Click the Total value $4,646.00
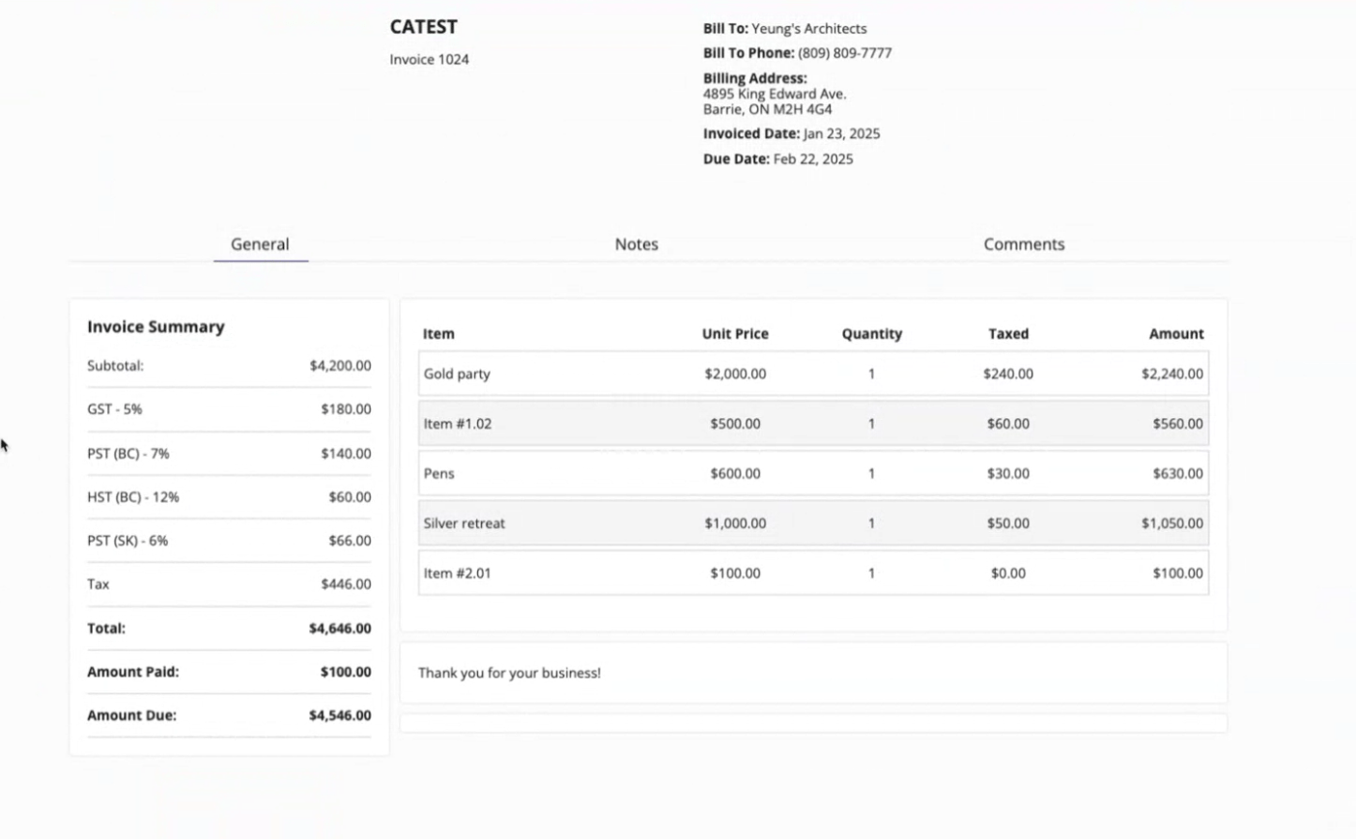The height and width of the screenshot is (839, 1356). 340,629
